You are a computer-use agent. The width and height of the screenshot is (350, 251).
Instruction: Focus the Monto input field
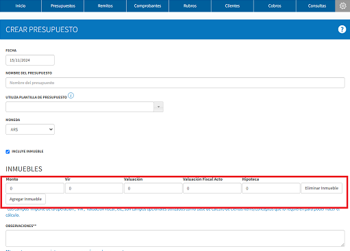(35, 188)
